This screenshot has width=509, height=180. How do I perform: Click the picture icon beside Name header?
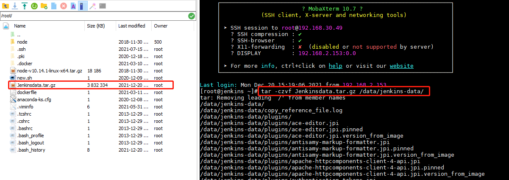point(6,26)
